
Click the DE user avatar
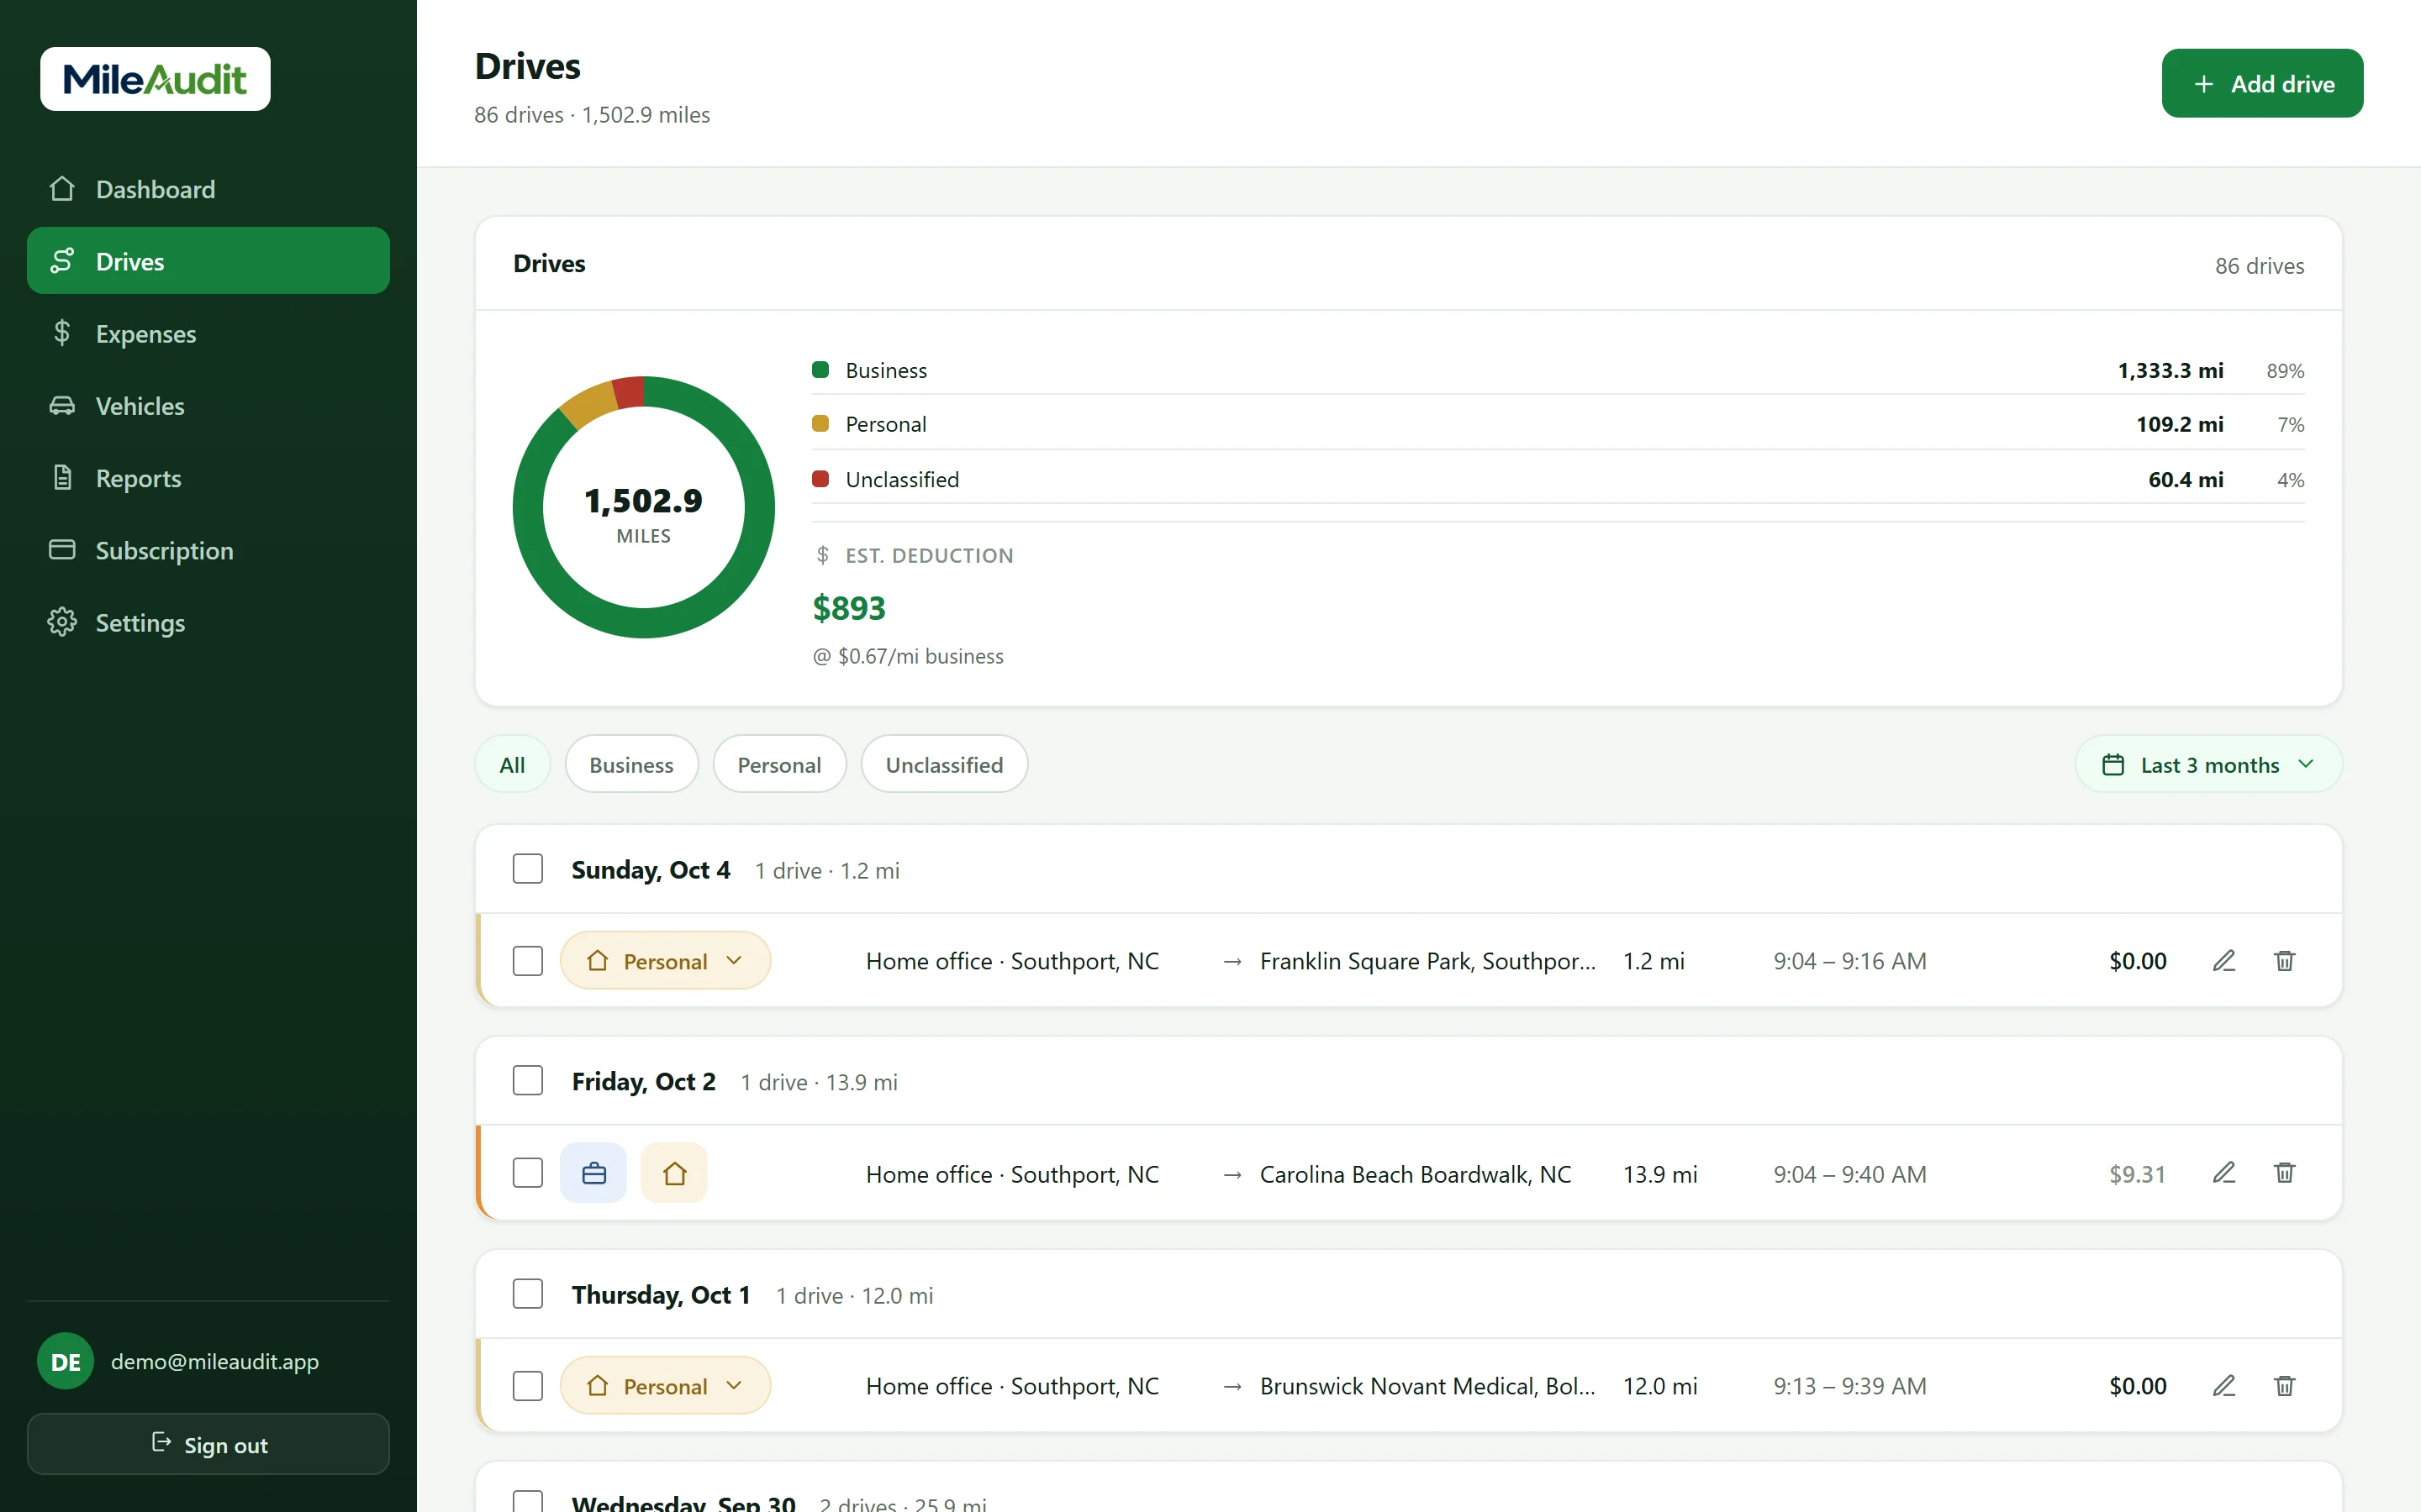(x=65, y=1361)
